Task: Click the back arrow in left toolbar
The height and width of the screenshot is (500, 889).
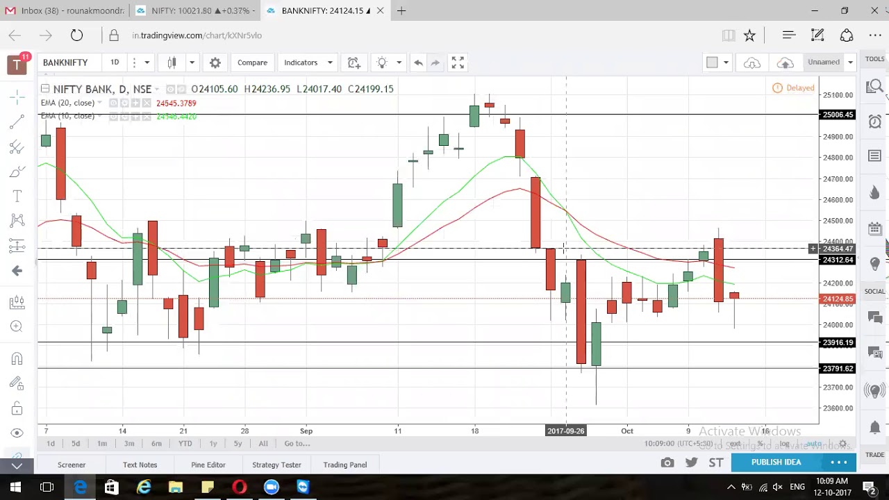Action: pos(17,271)
